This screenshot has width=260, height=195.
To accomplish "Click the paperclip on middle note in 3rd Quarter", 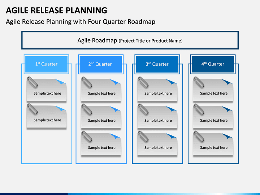I will 143,109.
